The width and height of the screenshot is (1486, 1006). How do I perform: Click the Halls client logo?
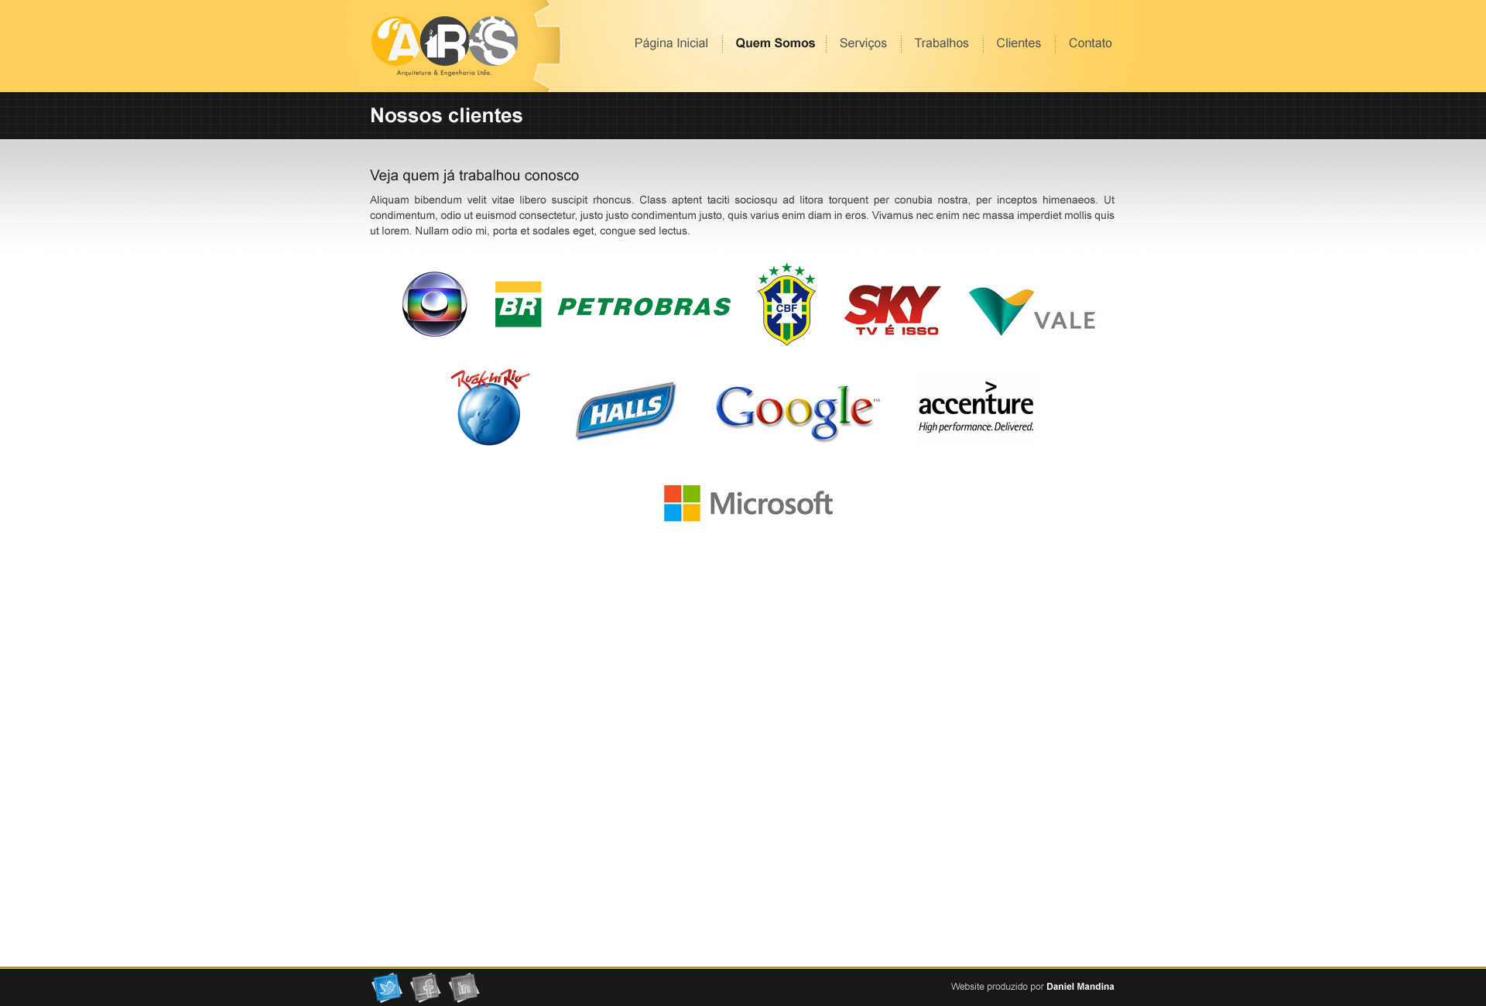[x=625, y=410]
